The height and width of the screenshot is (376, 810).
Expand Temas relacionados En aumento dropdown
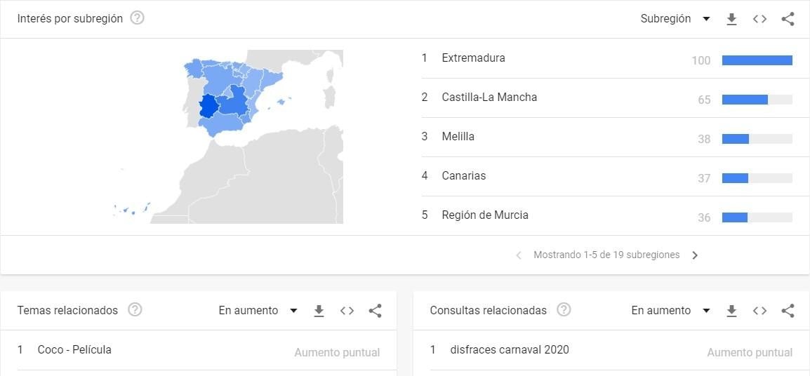tap(258, 311)
